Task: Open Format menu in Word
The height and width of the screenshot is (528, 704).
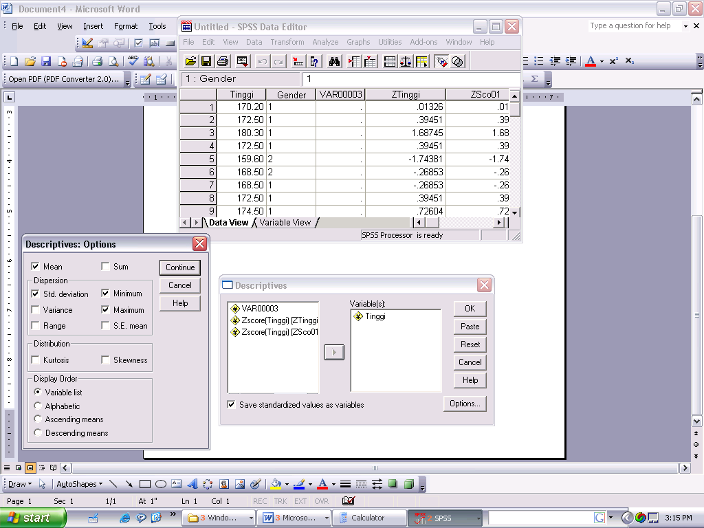Action: pos(126,26)
